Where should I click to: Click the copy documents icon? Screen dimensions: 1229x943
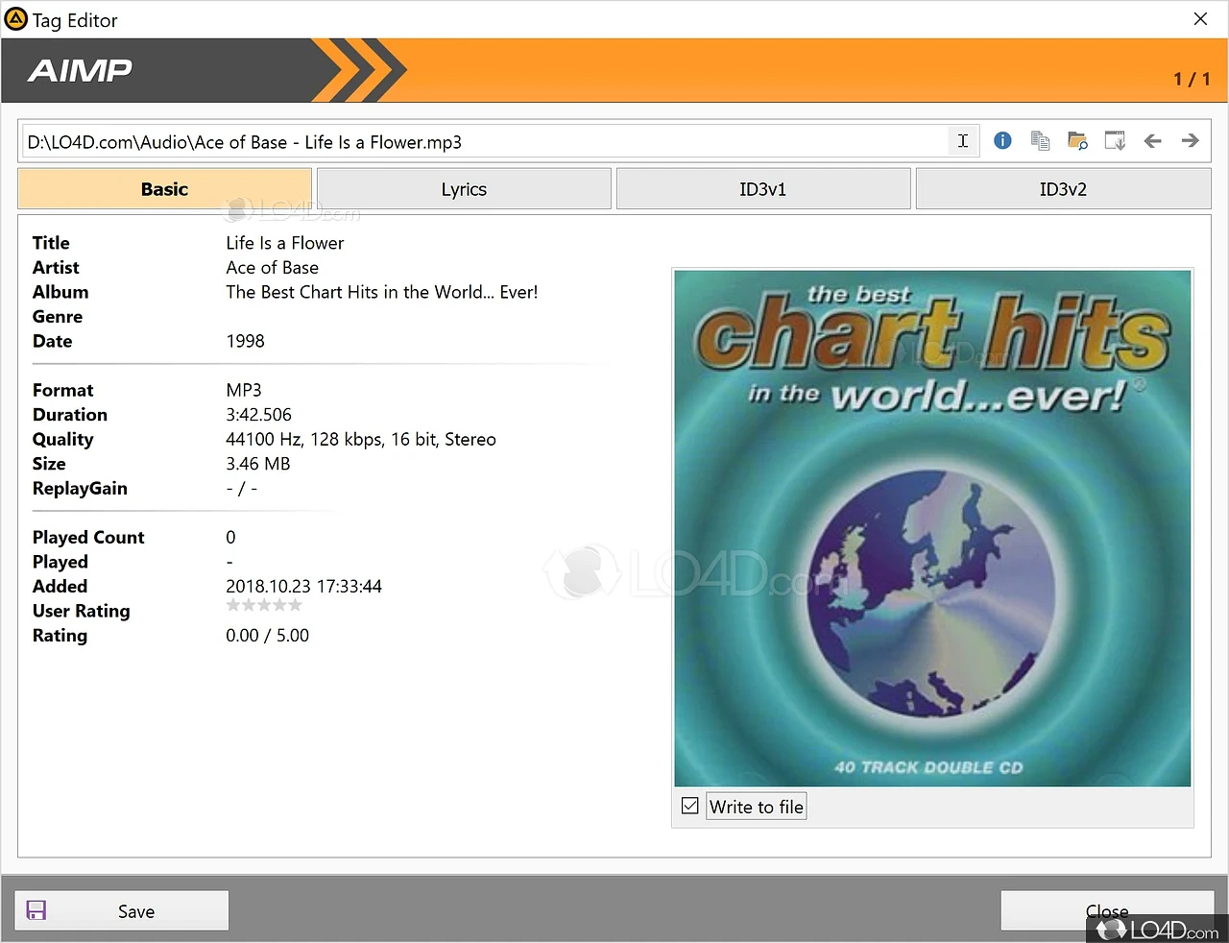pos(1040,141)
